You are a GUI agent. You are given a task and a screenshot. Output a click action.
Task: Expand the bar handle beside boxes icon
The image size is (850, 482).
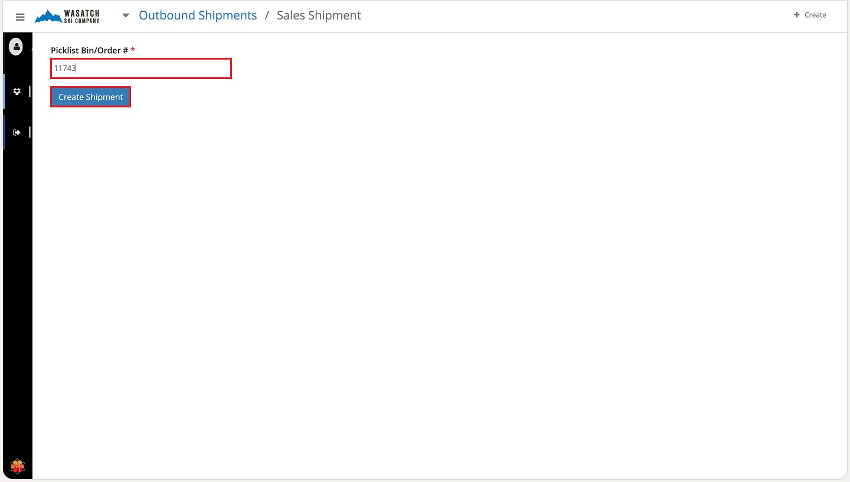click(30, 91)
